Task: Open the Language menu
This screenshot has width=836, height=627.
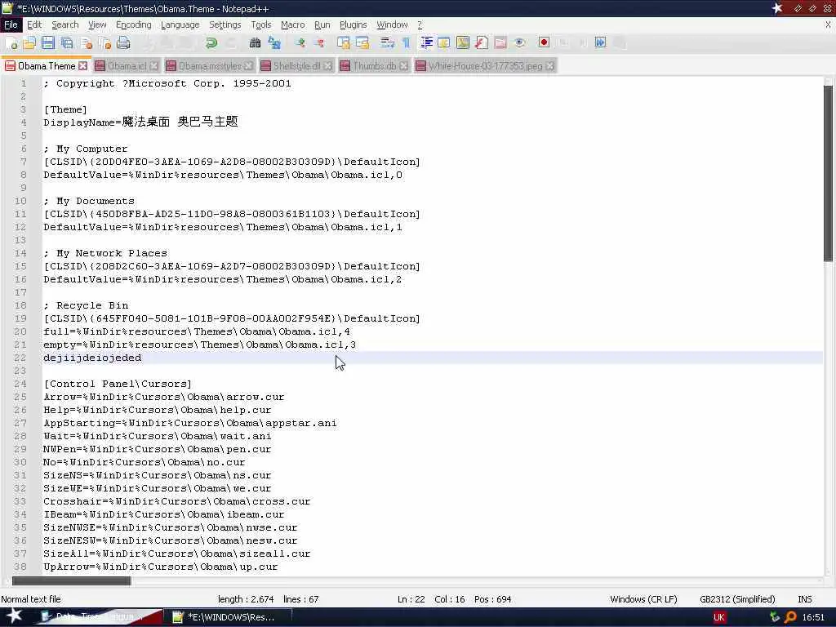Action: [180, 25]
